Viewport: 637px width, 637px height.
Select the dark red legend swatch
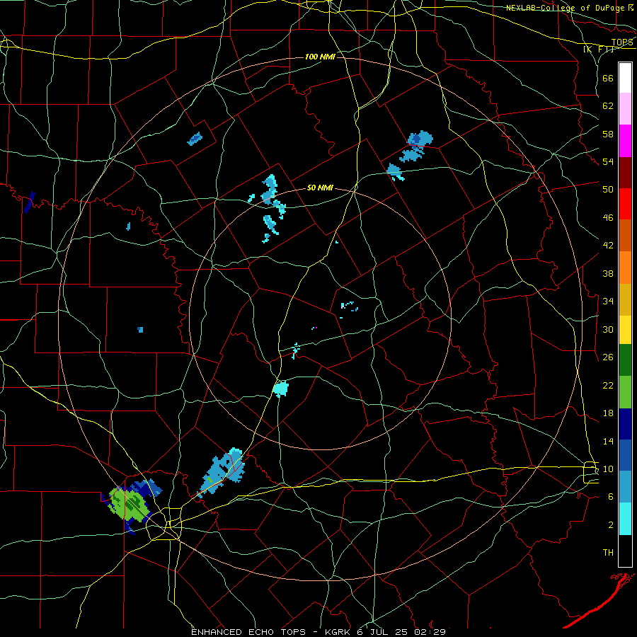click(625, 173)
